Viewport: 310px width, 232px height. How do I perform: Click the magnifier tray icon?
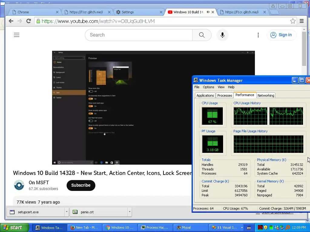(x=288, y=227)
